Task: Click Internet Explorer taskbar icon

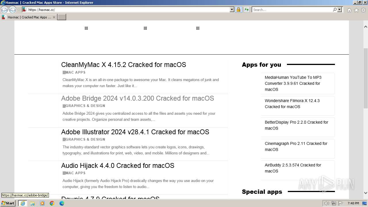Action: (22, 203)
